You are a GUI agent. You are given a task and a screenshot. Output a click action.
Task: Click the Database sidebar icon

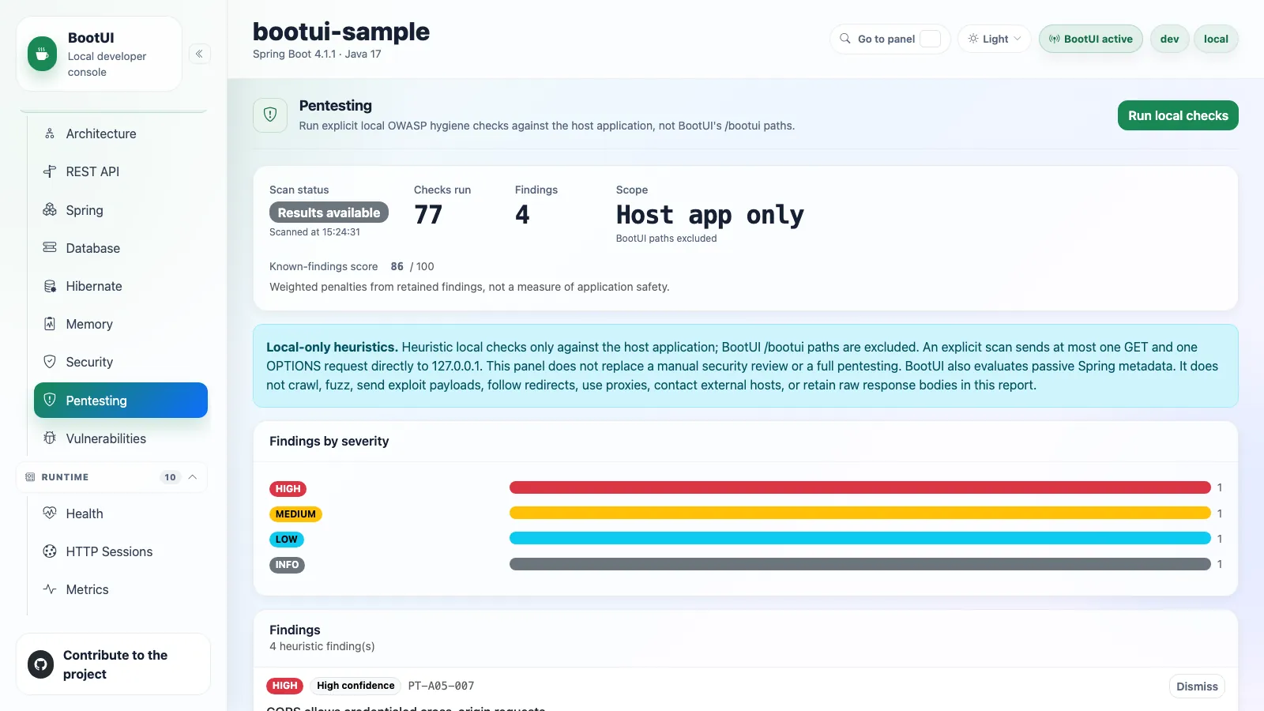pos(50,247)
